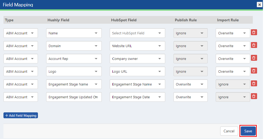Open the Select HubSpot Field dropdown

[137, 33]
